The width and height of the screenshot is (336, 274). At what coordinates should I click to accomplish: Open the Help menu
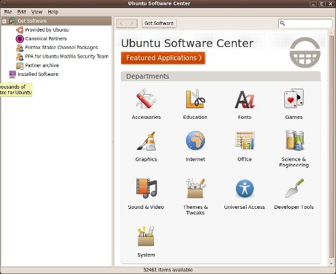(53, 12)
